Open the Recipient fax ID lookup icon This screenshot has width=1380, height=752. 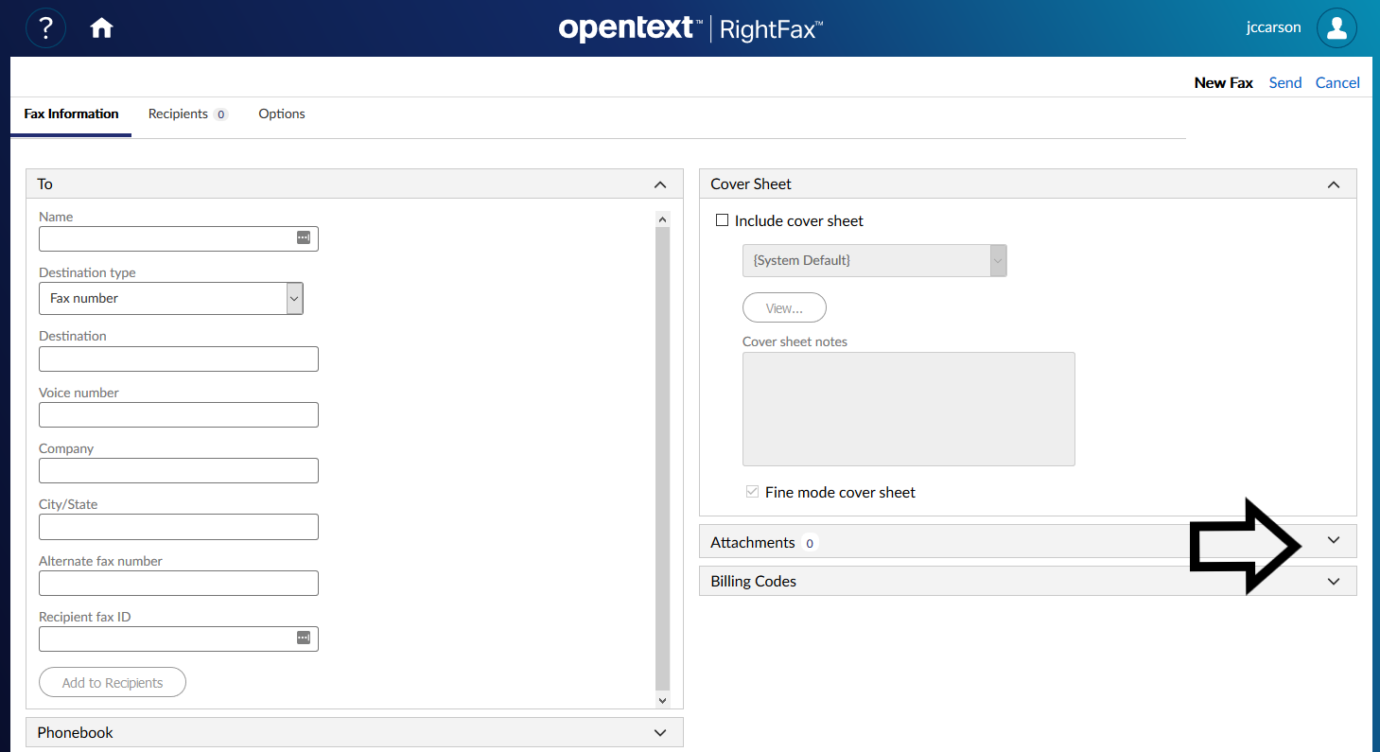(x=304, y=638)
